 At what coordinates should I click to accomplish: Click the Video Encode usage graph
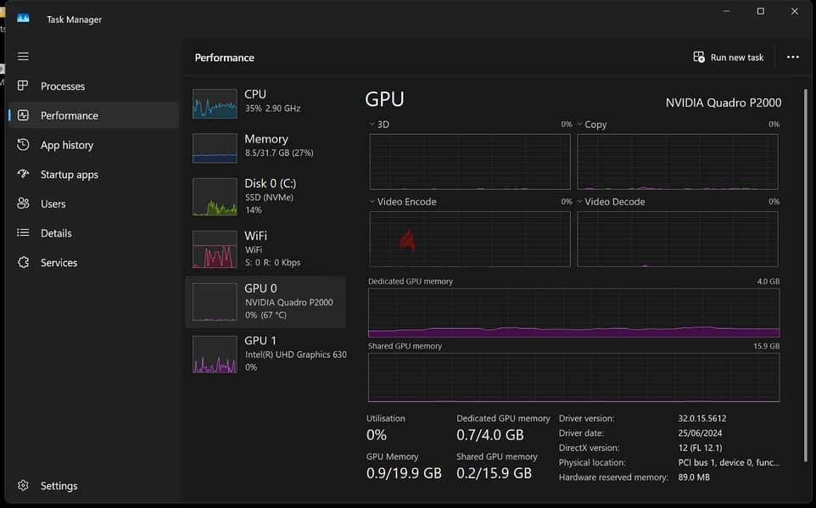pyautogui.click(x=470, y=239)
